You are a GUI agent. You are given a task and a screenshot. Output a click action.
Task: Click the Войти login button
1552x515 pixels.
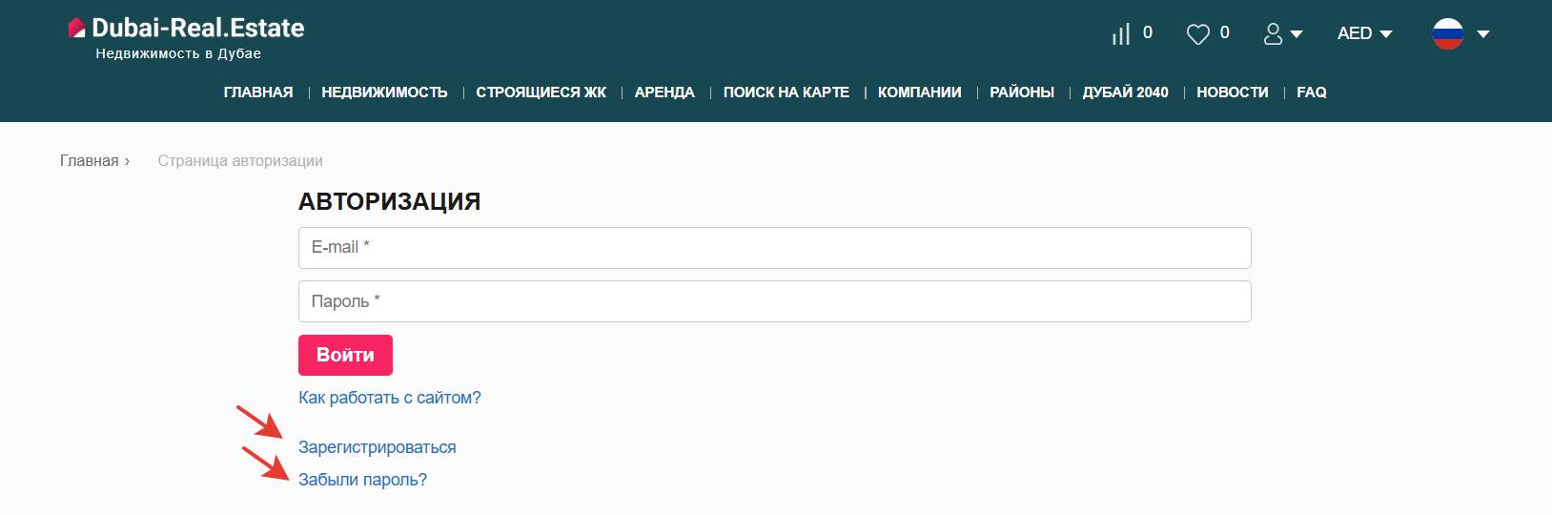click(x=345, y=355)
